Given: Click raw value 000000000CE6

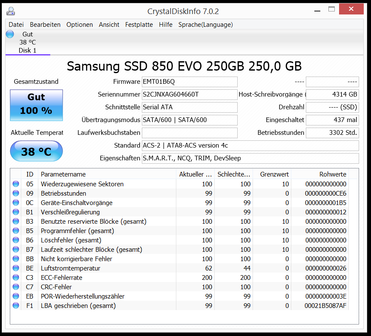Looking at the screenshot, I should point(325,193).
